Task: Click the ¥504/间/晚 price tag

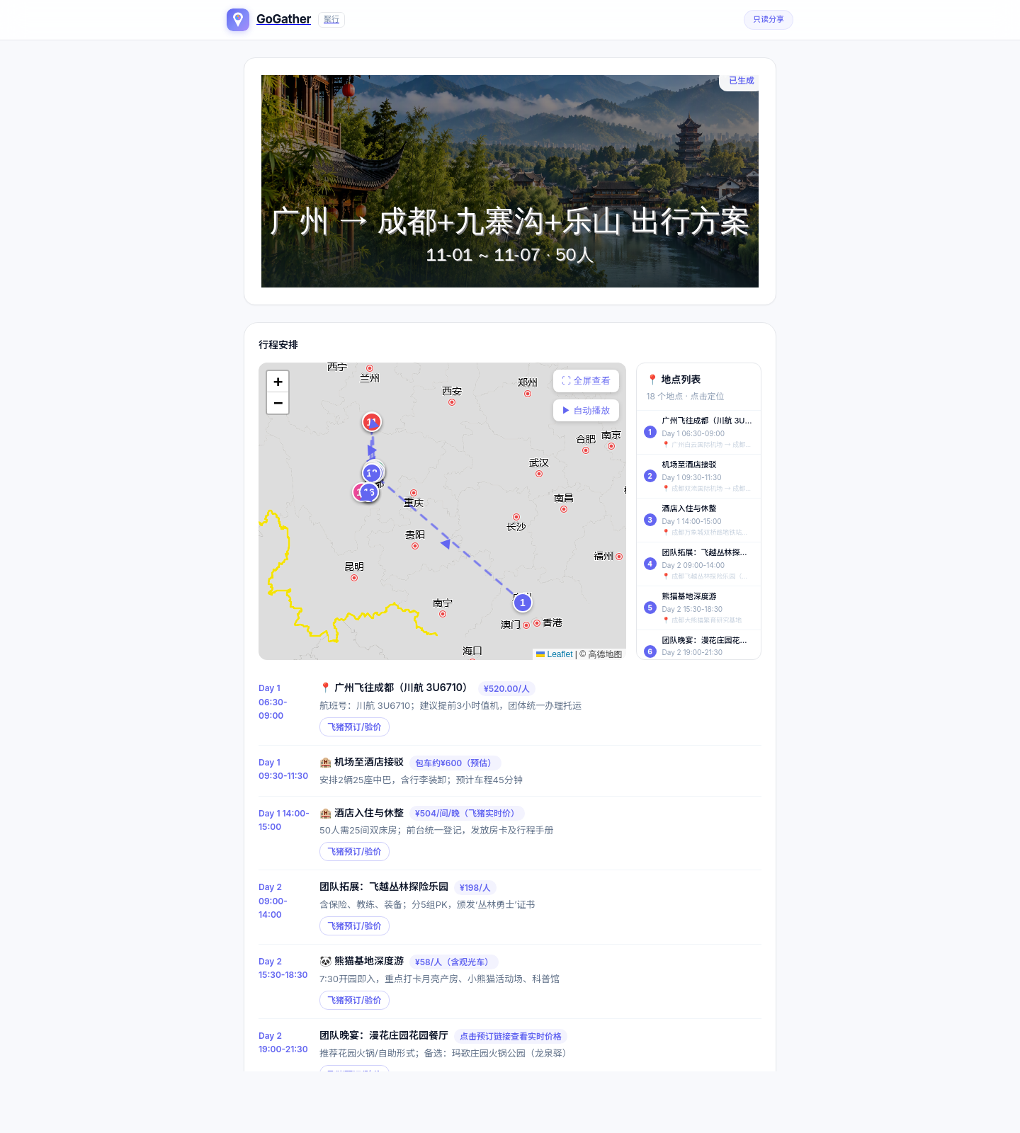Action: [467, 813]
